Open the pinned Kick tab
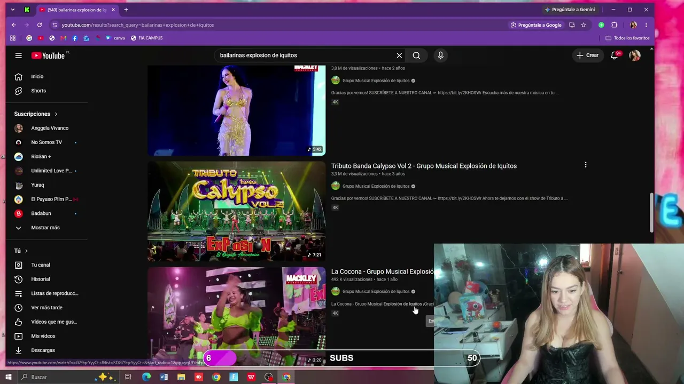Screen dimensions: 684x384 tap(27, 10)
